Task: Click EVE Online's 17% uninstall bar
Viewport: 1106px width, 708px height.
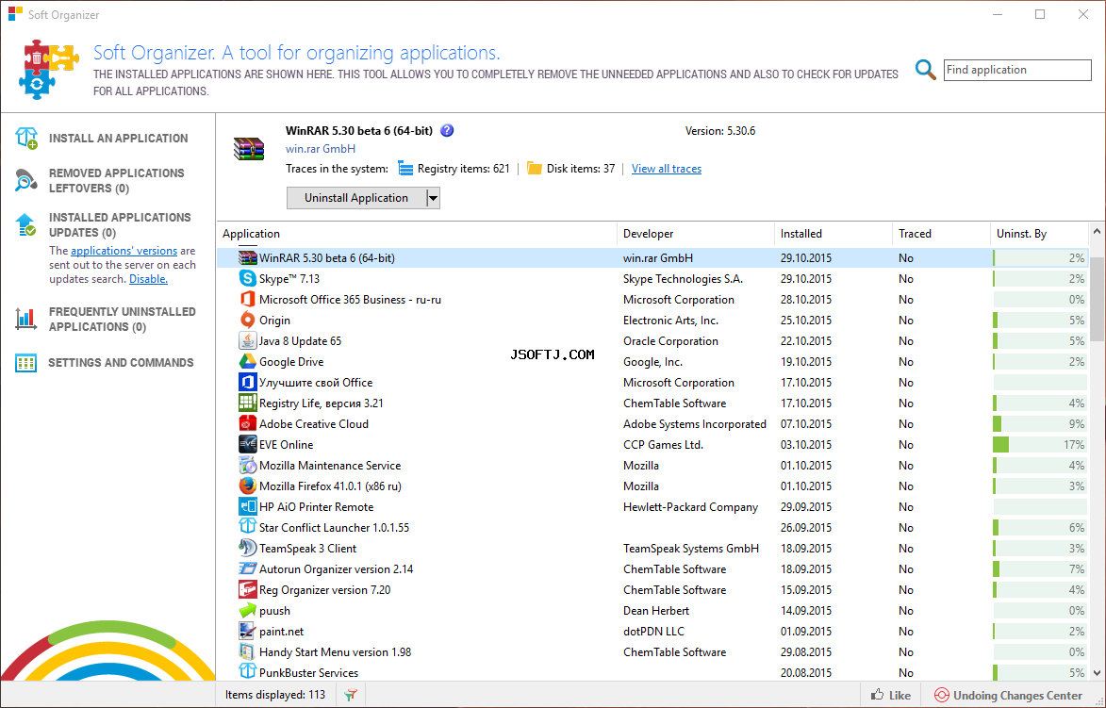Action: [x=1040, y=444]
